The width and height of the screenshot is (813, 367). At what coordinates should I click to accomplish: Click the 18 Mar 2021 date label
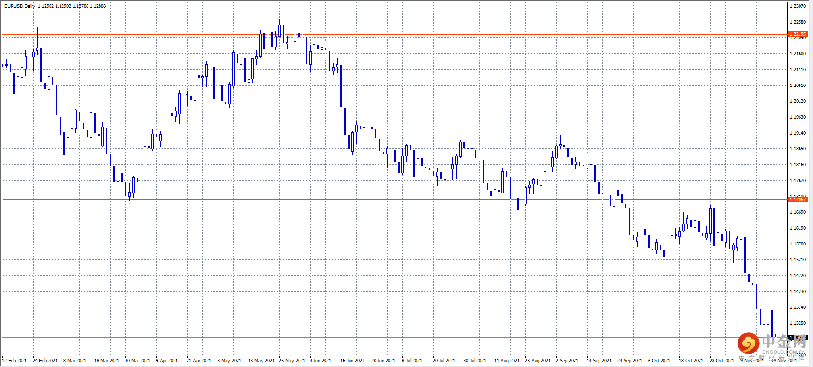pyautogui.click(x=107, y=361)
